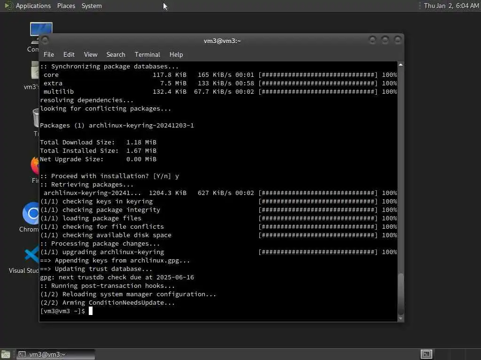The width and height of the screenshot is (481, 360).
Task: Click the 'looking for conflicting packages...' line
Action: tap(106, 109)
